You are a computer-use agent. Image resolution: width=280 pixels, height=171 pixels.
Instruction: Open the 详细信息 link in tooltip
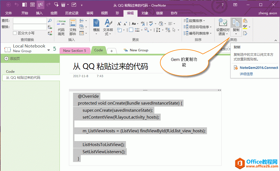246,74
